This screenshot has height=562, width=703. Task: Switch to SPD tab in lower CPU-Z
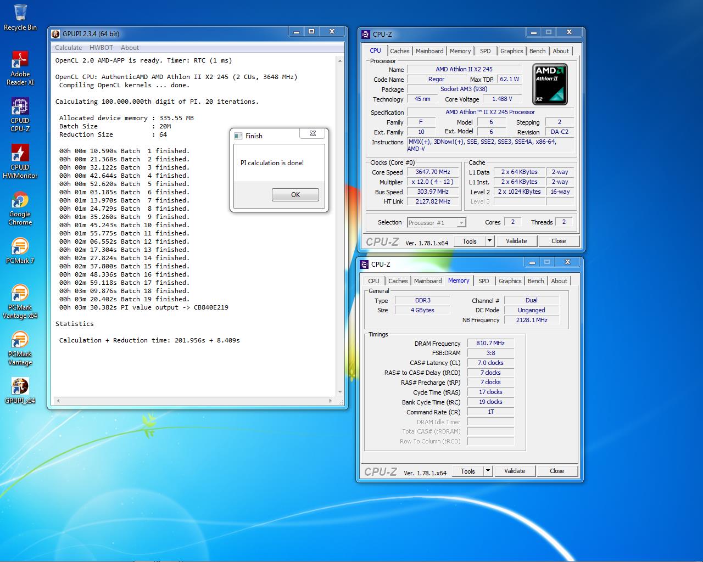pos(484,281)
